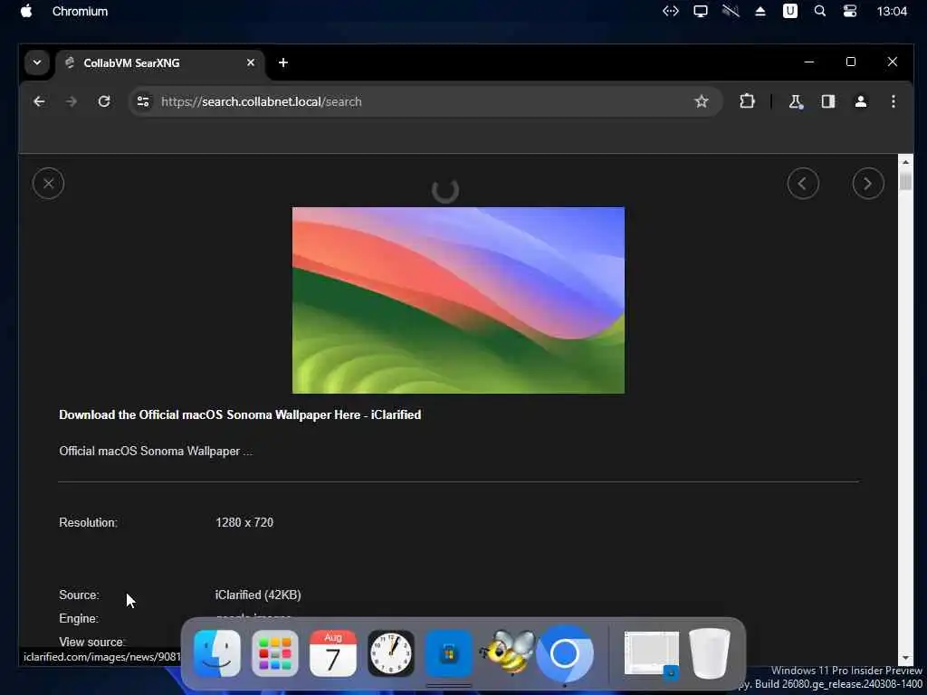
Task: Open the minimized window thumbnail in dock
Action: coord(652,653)
